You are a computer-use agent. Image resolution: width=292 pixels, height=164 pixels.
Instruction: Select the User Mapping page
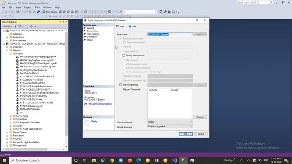click(x=93, y=34)
